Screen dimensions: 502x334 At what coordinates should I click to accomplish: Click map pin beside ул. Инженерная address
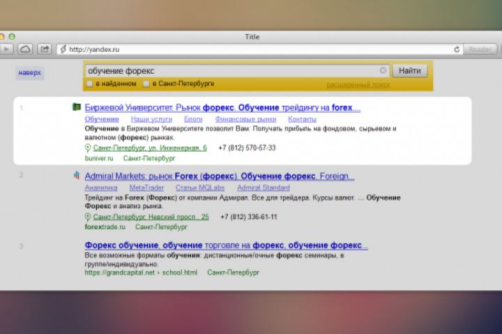(x=88, y=148)
